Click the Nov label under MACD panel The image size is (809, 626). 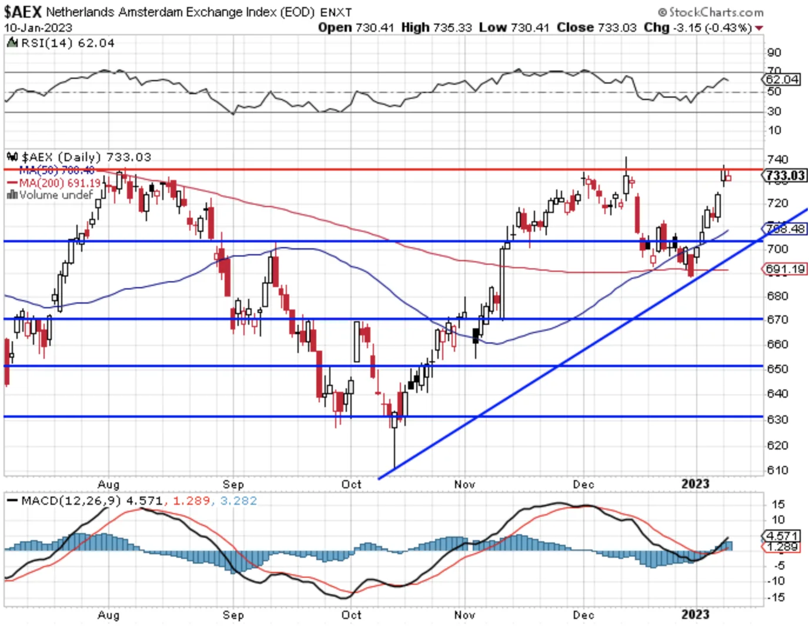click(464, 615)
